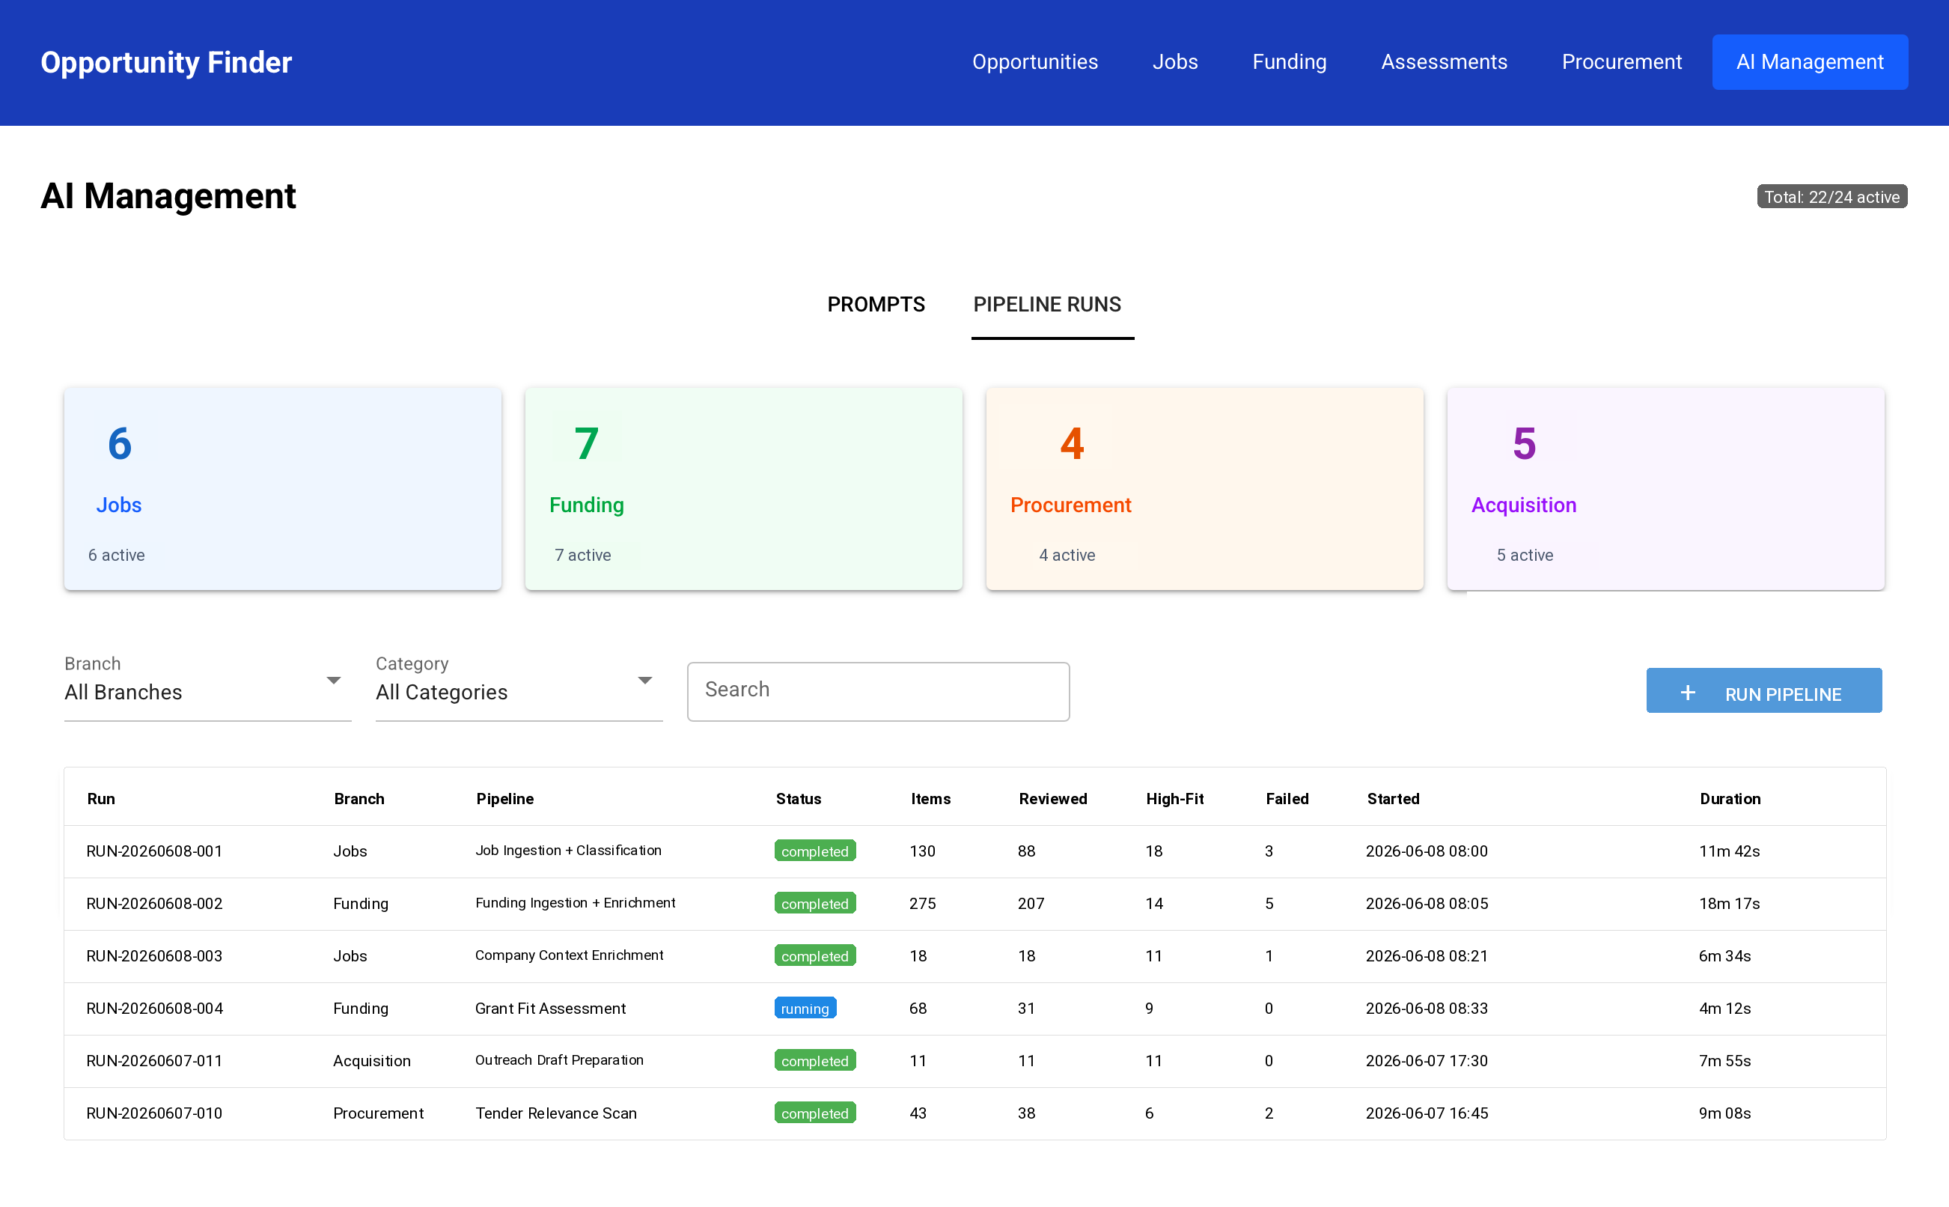Expand the Category dropdown arrow
1949x1207 pixels.
[644, 681]
